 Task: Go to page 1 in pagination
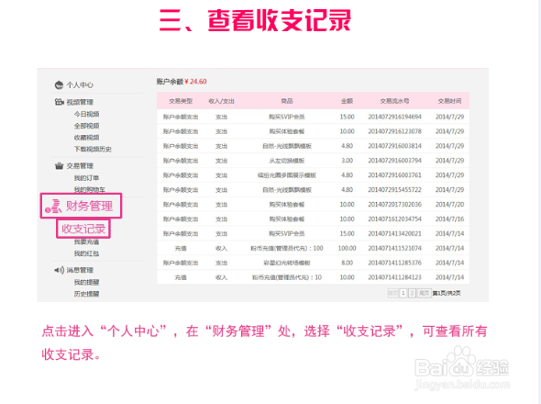point(403,294)
